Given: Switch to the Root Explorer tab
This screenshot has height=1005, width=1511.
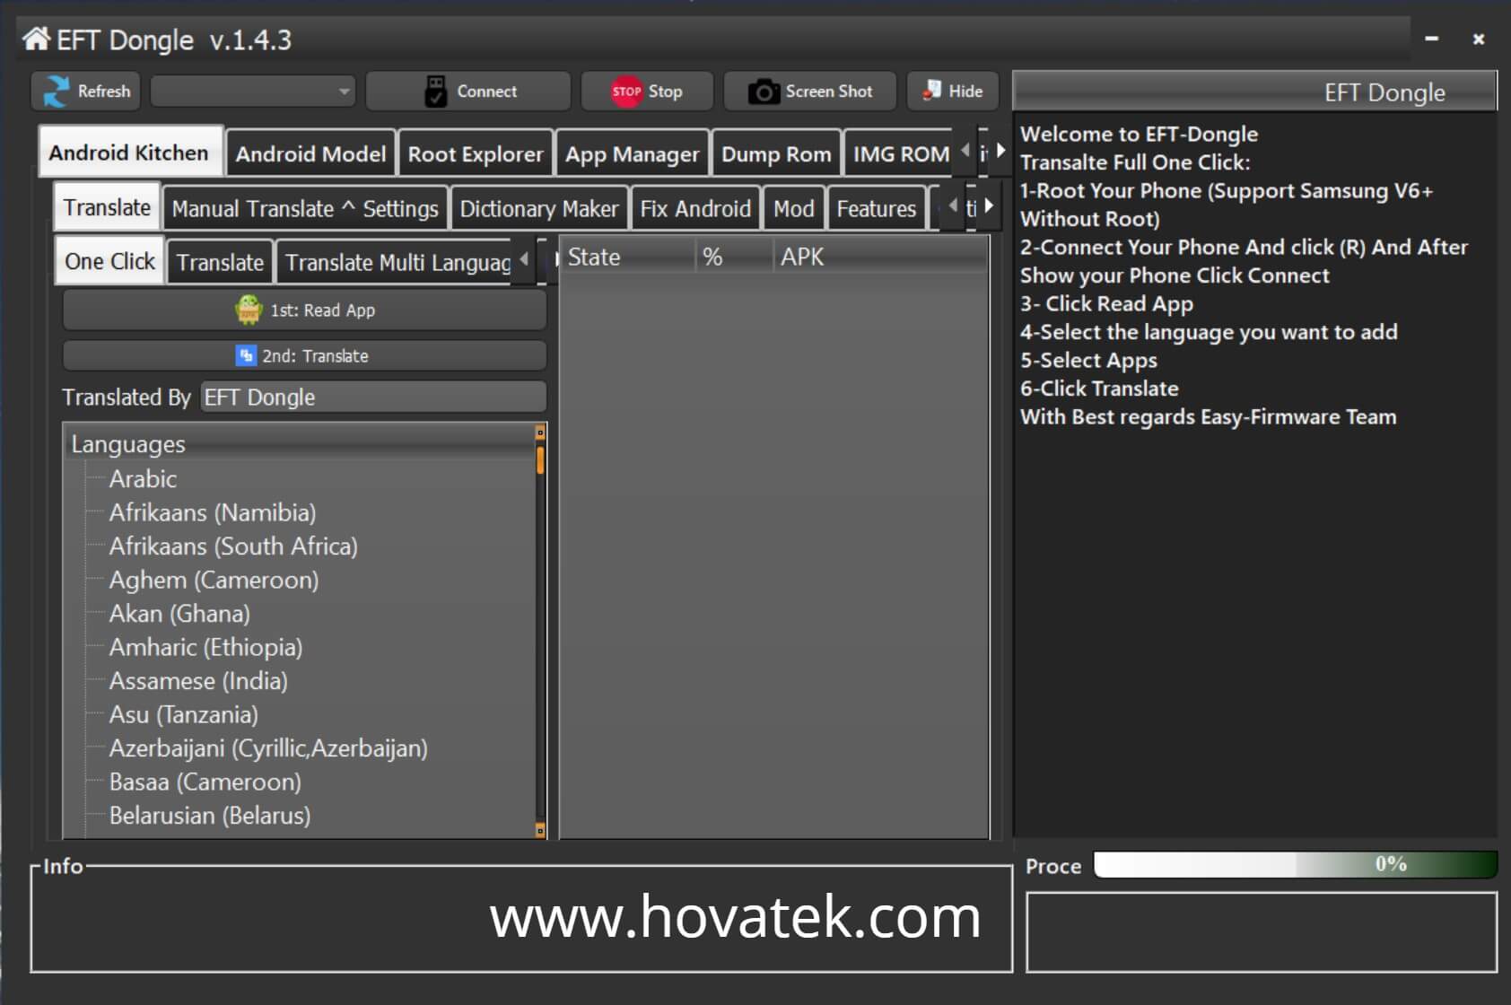Looking at the screenshot, I should pos(475,154).
